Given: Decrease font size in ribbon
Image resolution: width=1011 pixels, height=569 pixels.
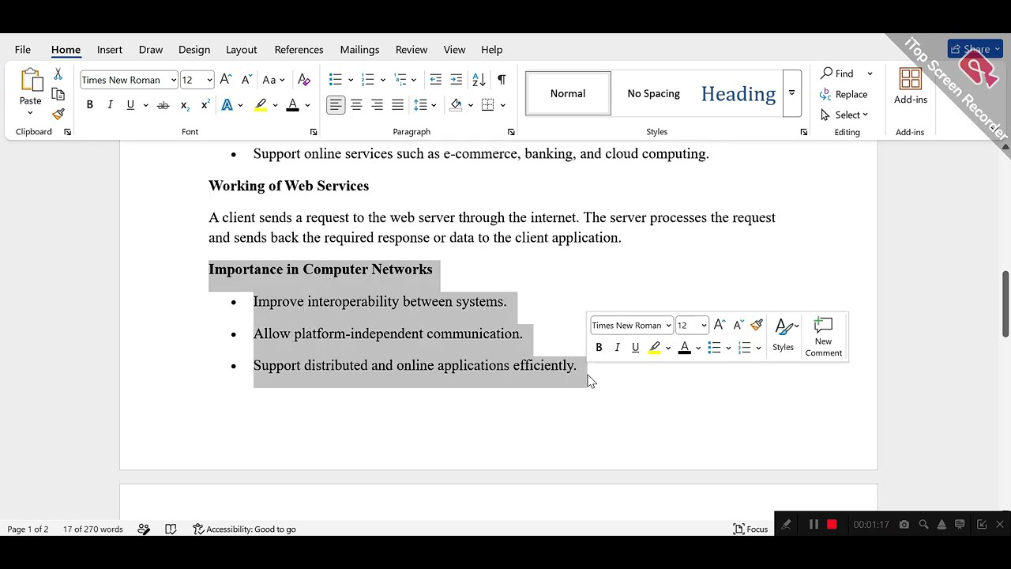Looking at the screenshot, I should pyautogui.click(x=246, y=80).
